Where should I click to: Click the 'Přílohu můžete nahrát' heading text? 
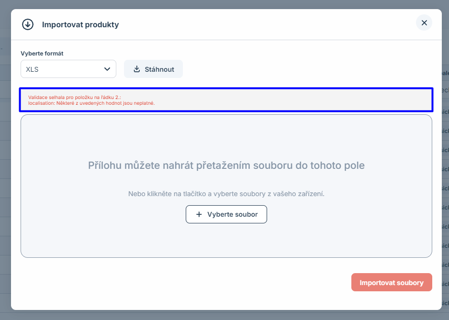[x=226, y=166]
